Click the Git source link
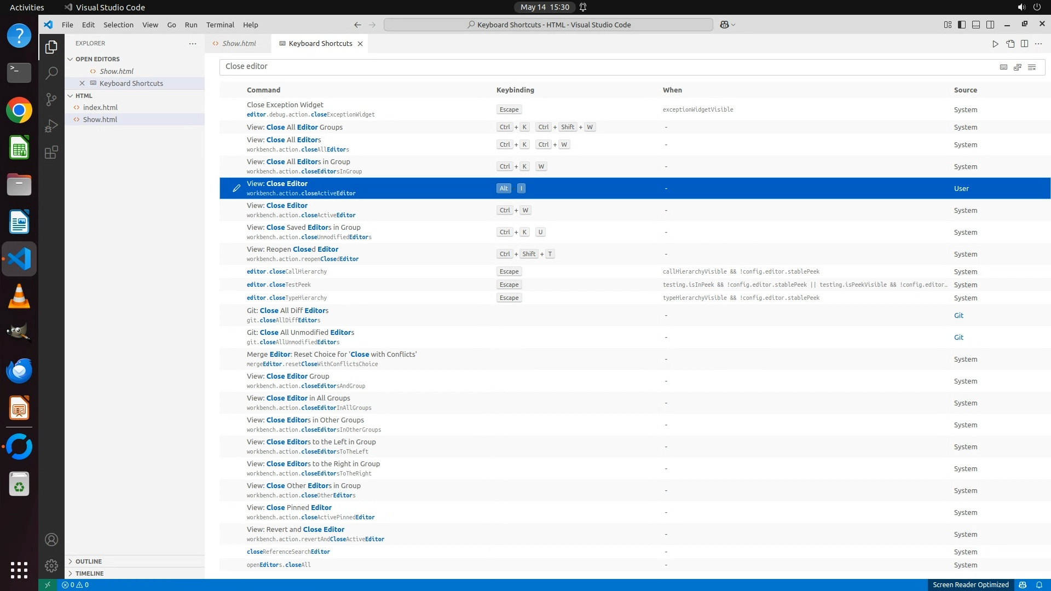The image size is (1051, 591). tap(958, 316)
